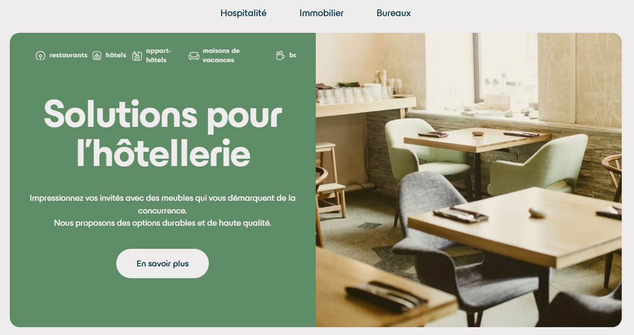The height and width of the screenshot is (335, 634).
Task: Switch to the Immobilier tab
Action: [x=322, y=13]
